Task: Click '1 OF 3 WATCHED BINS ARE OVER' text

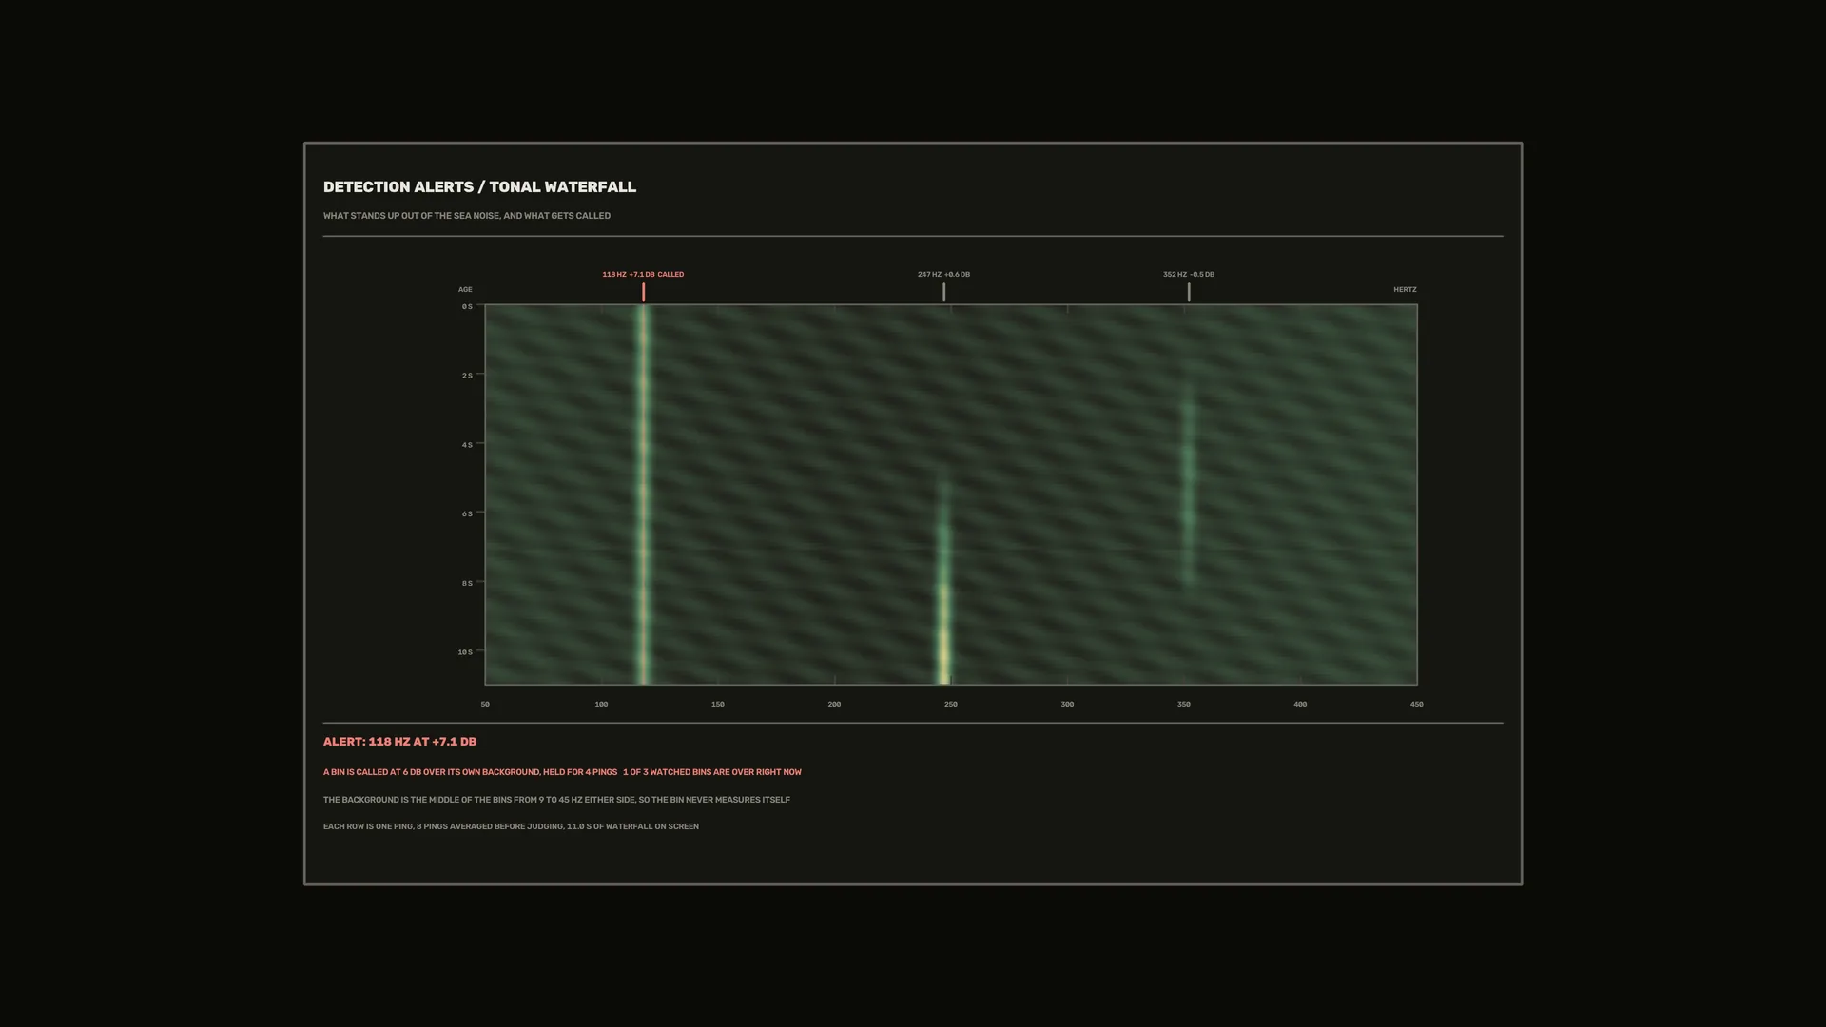Action: pyautogui.click(x=712, y=772)
